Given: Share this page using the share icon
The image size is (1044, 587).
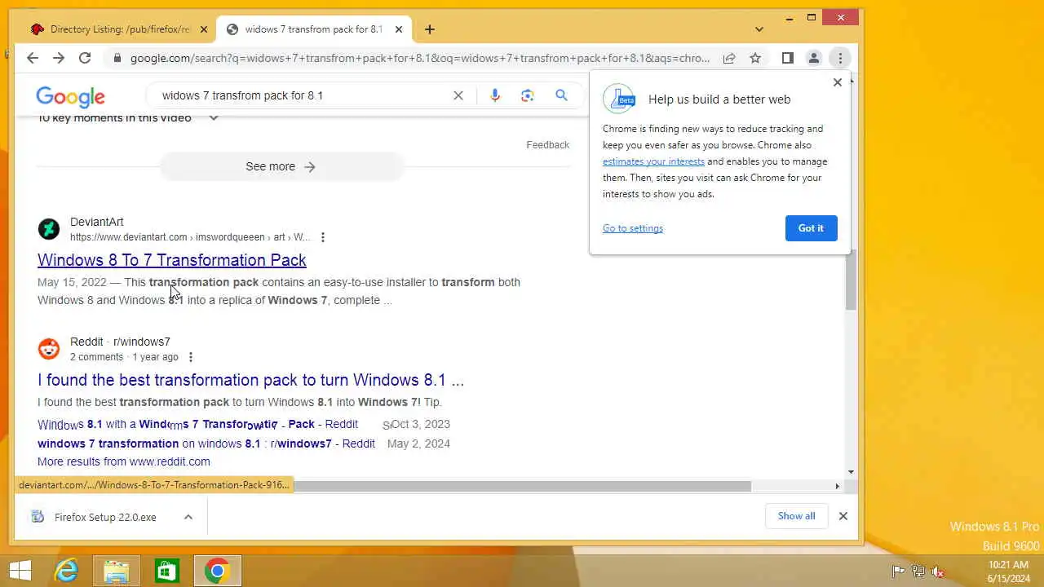Looking at the screenshot, I should (729, 58).
